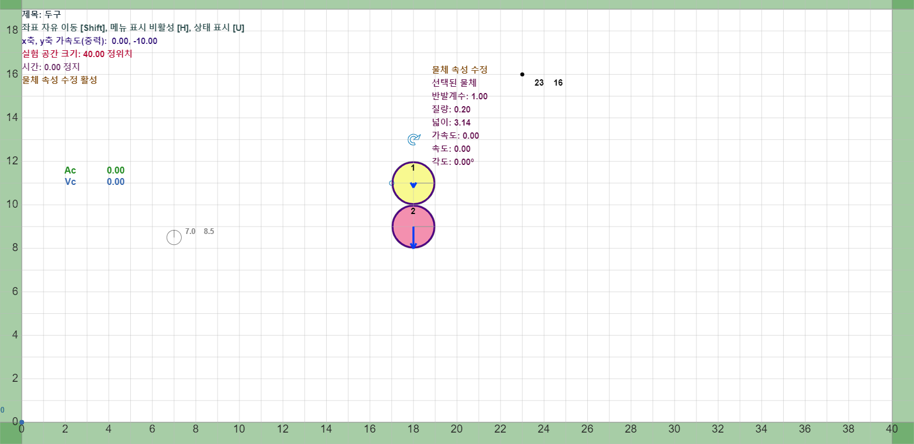Viewport: 914px width, 444px height.
Task: Click the small hollow handle left of the yellow circle
Action: coord(391,183)
